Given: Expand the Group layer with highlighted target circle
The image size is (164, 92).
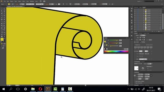Looking at the screenshot, I should coord(144,28).
